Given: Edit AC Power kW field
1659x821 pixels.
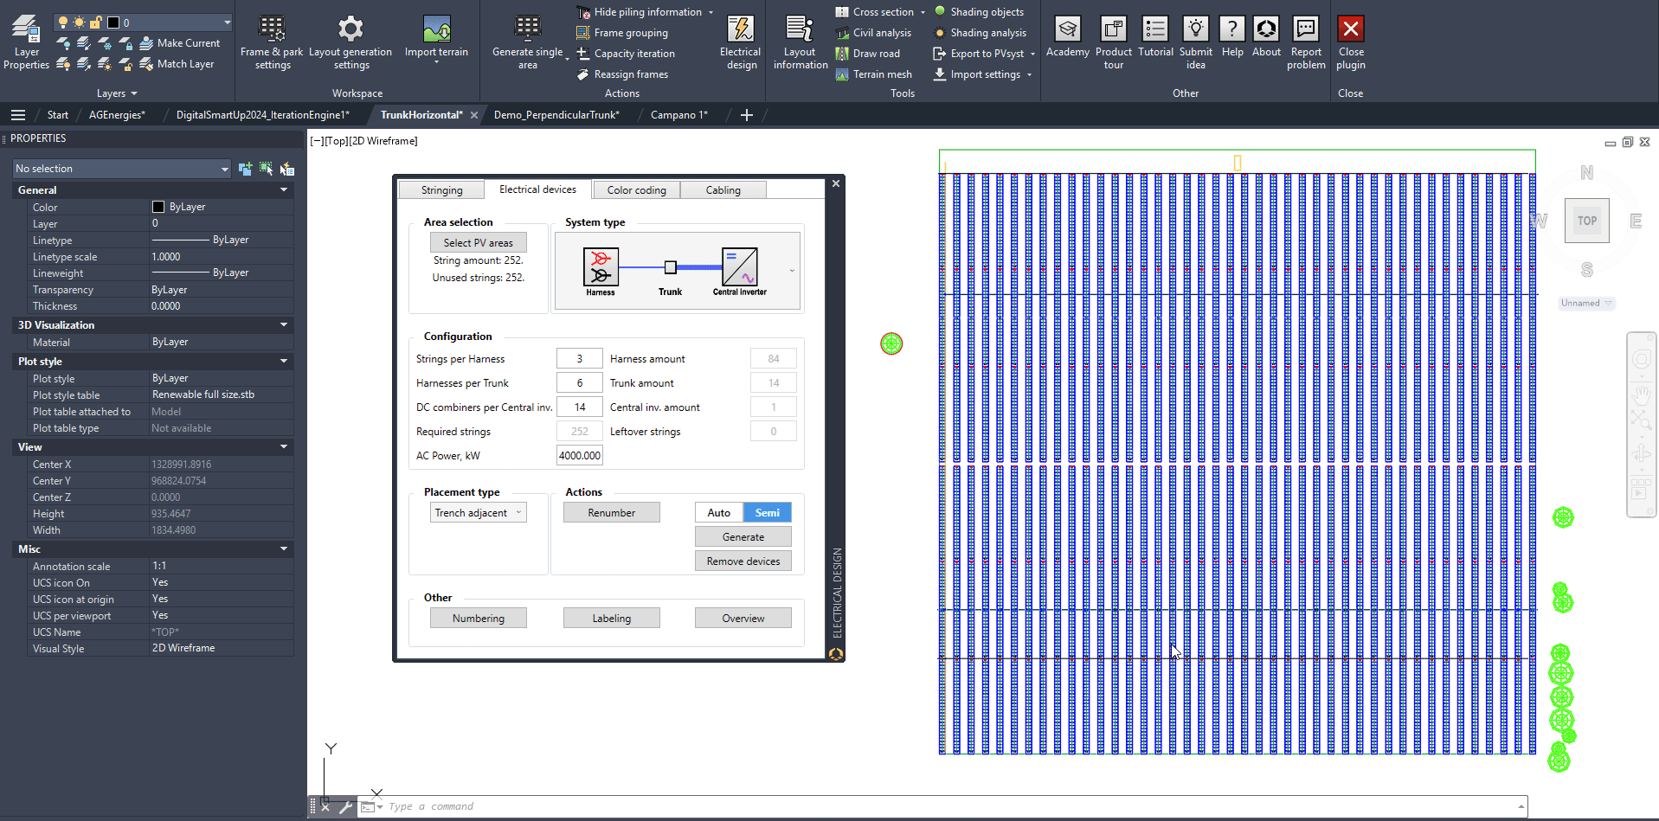Looking at the screenshot, I should coord(580,456).
